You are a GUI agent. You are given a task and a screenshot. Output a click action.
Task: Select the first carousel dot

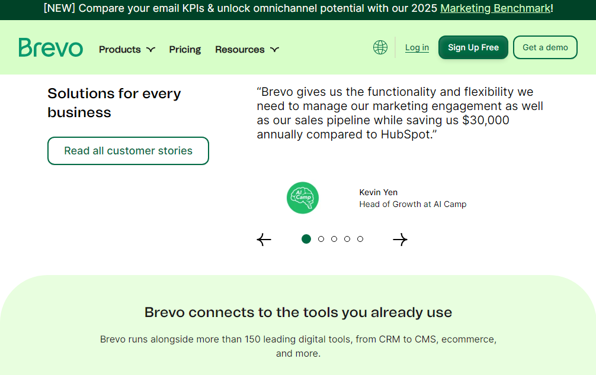pos(306,239)
